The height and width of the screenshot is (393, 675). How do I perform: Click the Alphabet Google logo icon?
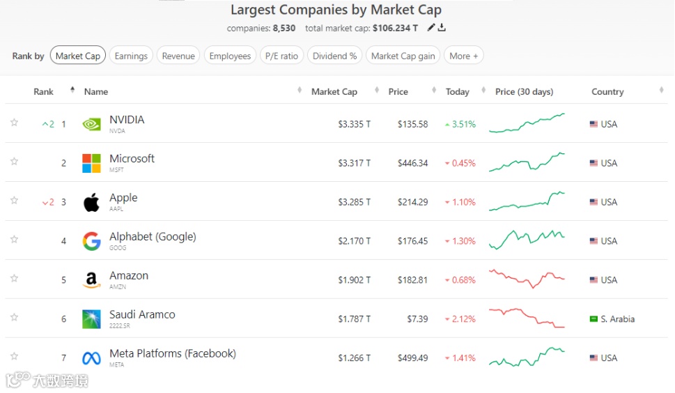(x=91, y=241)
